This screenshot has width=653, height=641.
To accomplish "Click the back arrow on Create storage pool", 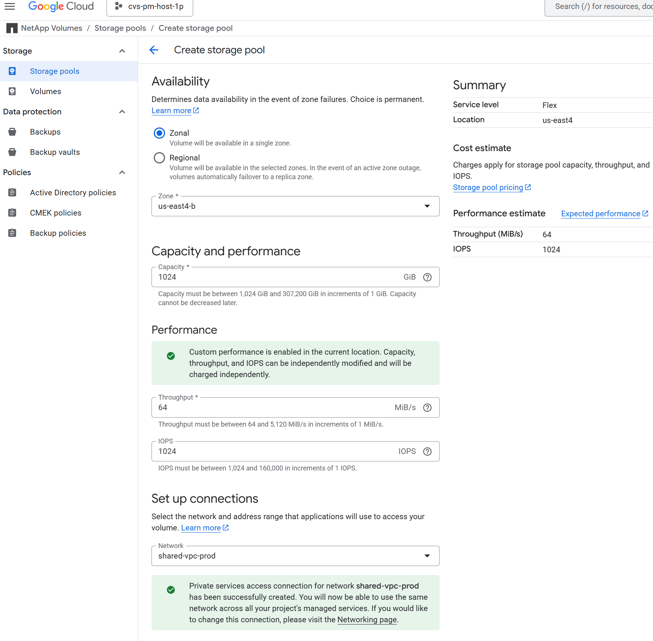I will point(154,50).
